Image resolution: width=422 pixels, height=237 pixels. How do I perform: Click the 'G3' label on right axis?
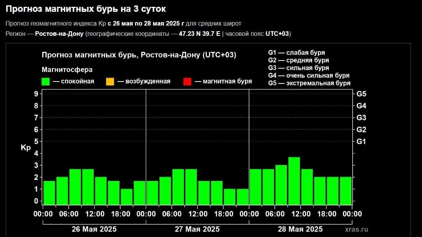click(361, 118)
